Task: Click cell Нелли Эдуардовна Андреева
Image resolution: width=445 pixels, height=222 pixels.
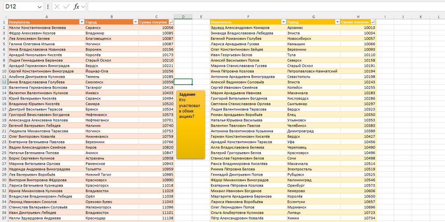Action: coord(47,218)
